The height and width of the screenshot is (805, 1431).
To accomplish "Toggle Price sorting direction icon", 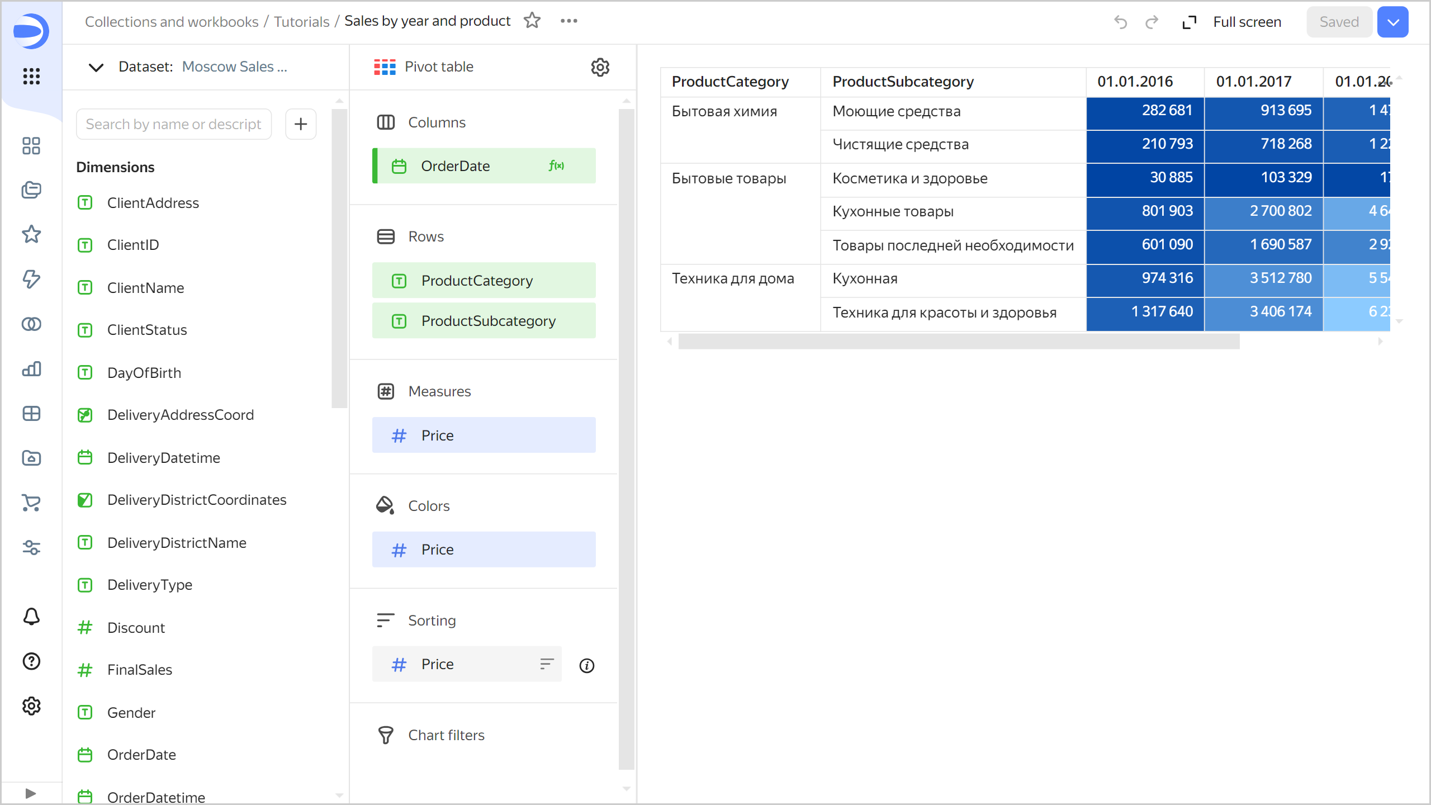I will 546,664.
